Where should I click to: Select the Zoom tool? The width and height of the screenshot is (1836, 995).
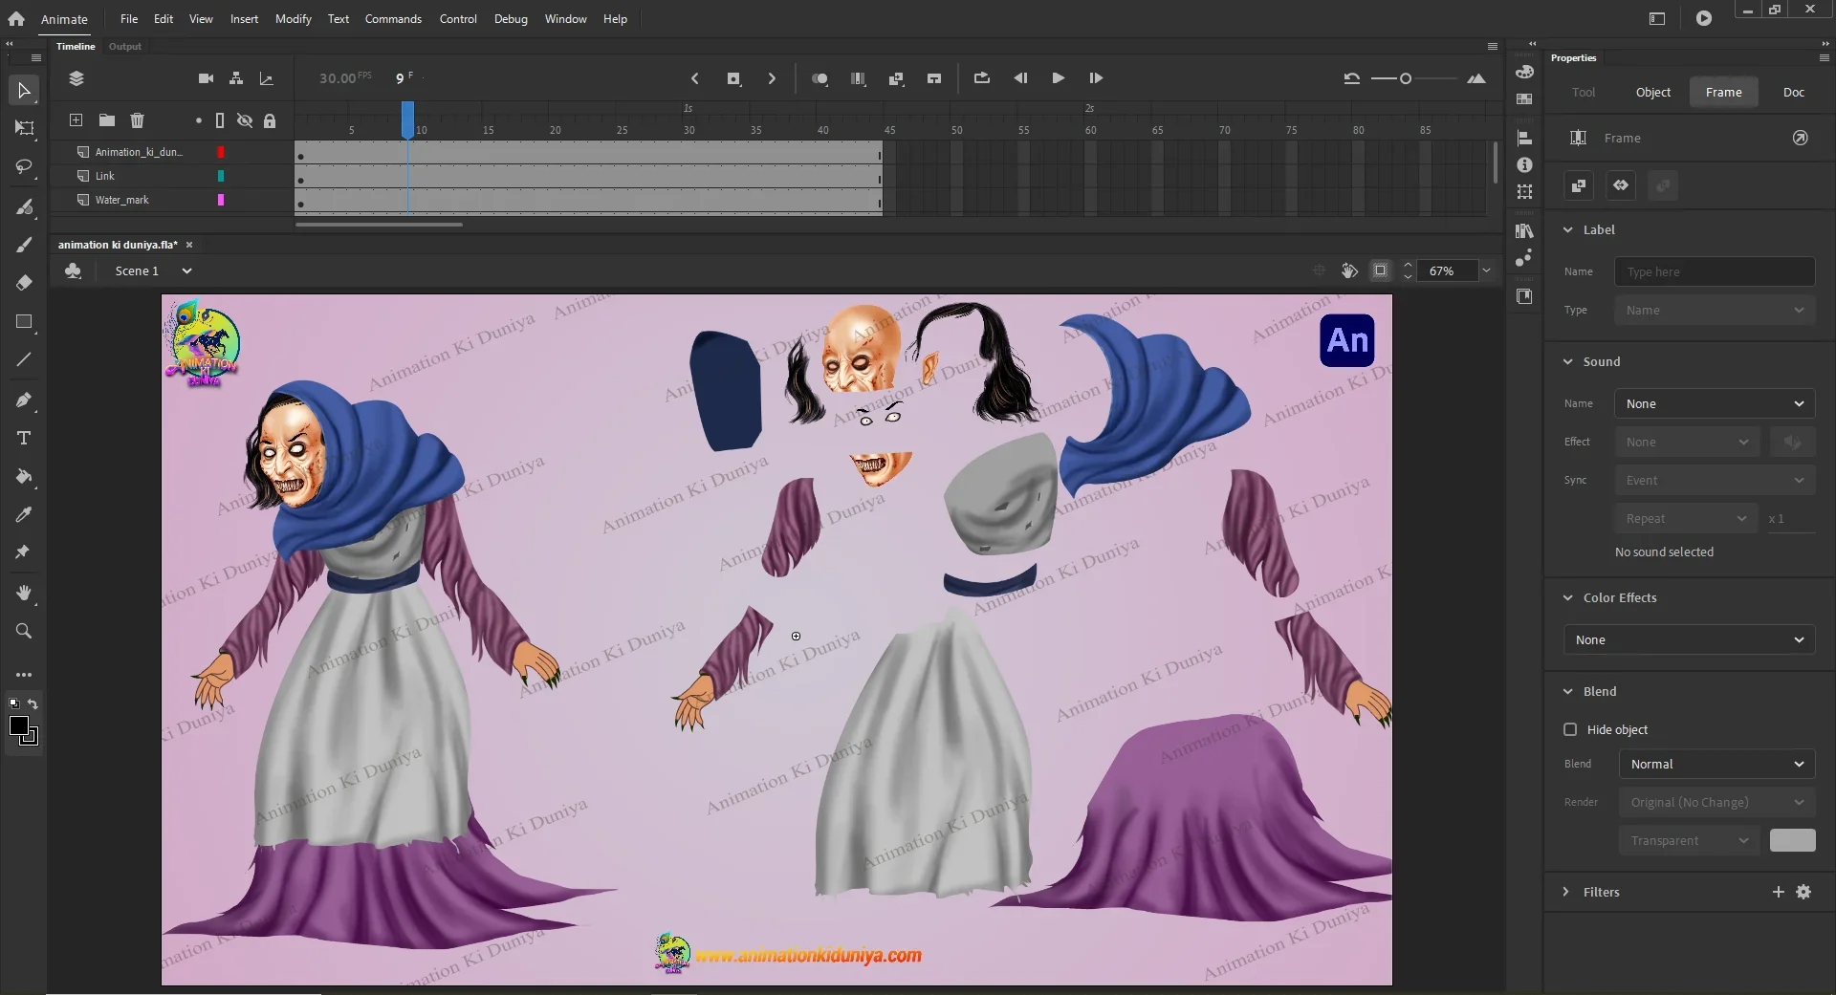(x=24, y=631)
